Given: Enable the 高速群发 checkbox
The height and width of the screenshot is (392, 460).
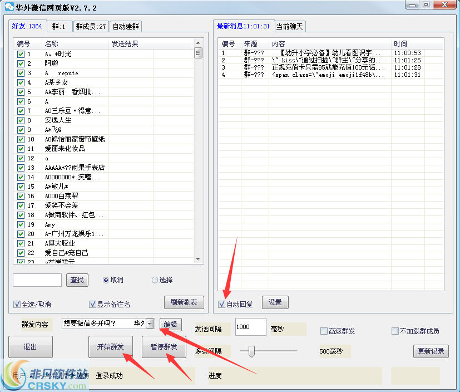Looking at the screenshot, I should click(324, 331).
